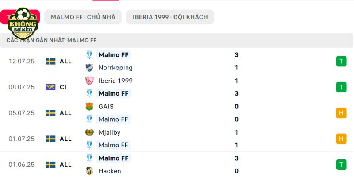Click the Iberia 1999 club crest
Screen dimensions: 354x177
(89, 81)
